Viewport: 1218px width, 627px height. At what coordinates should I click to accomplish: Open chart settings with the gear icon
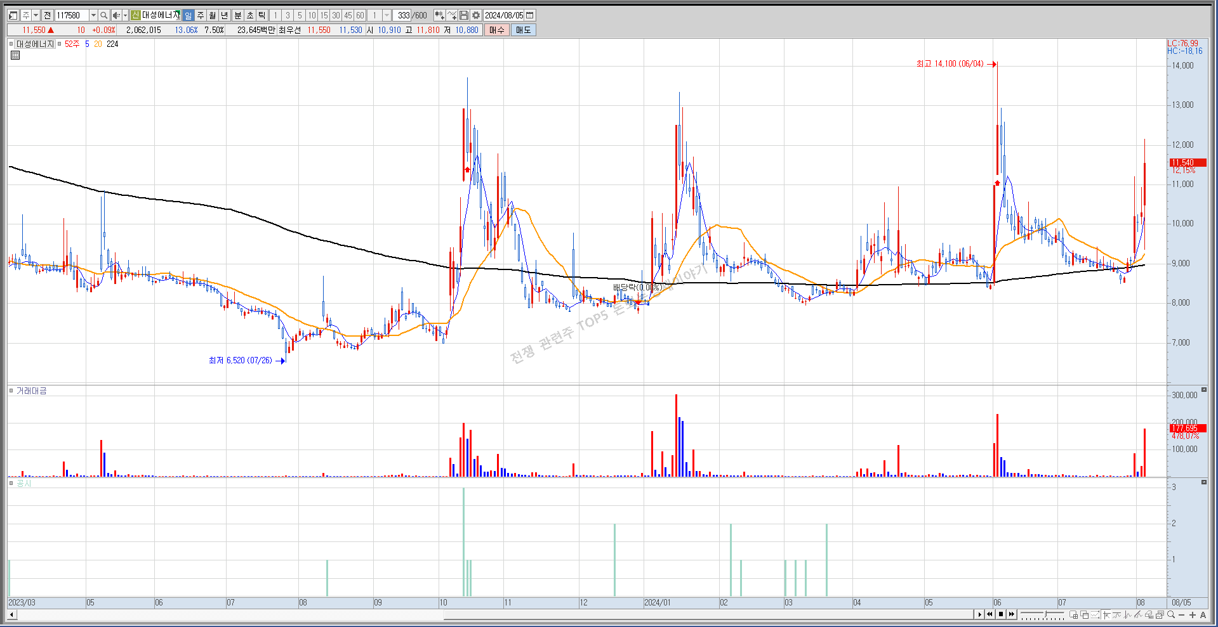pos(476,15)
